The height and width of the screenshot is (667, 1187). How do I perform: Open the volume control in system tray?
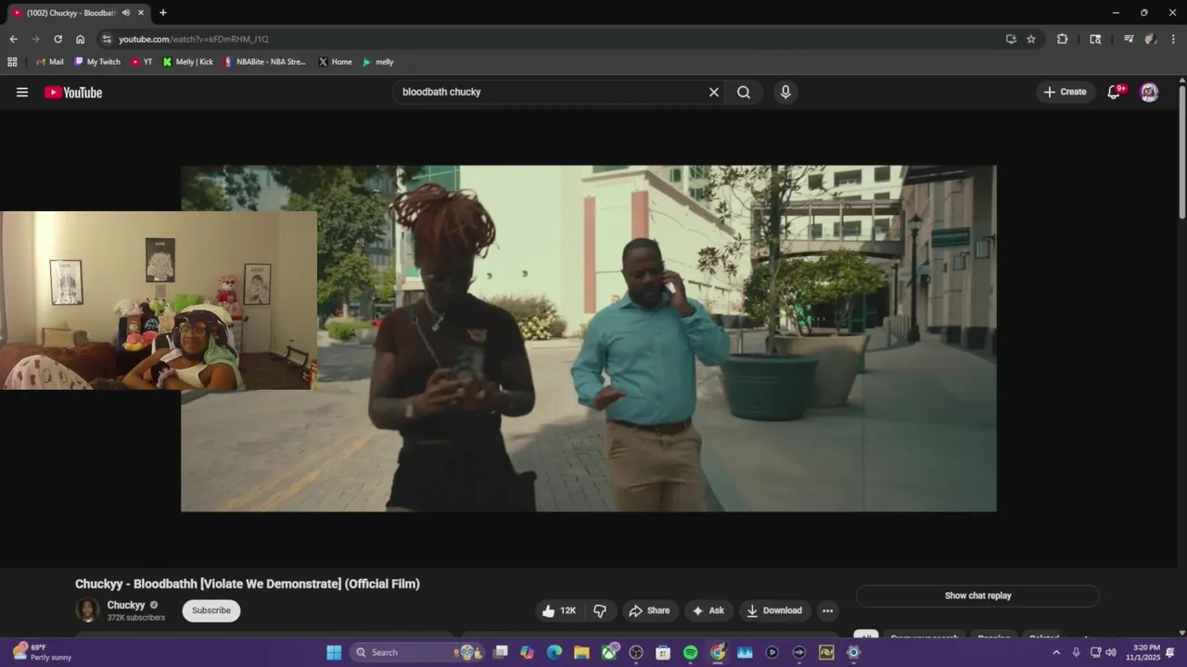pyautogui.click(x=1111, y=652)
